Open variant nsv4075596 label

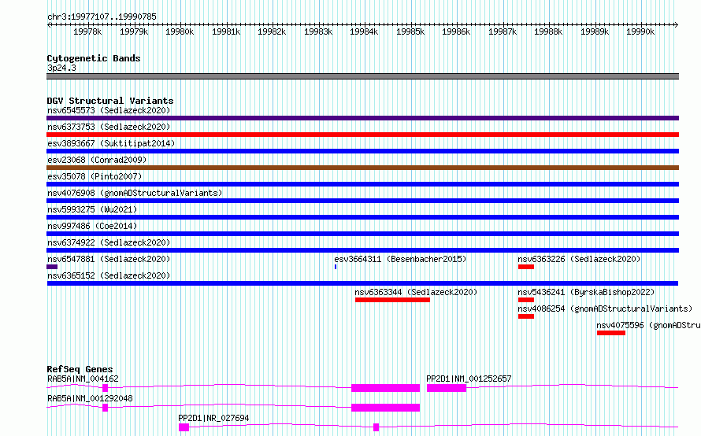(648, 325)
